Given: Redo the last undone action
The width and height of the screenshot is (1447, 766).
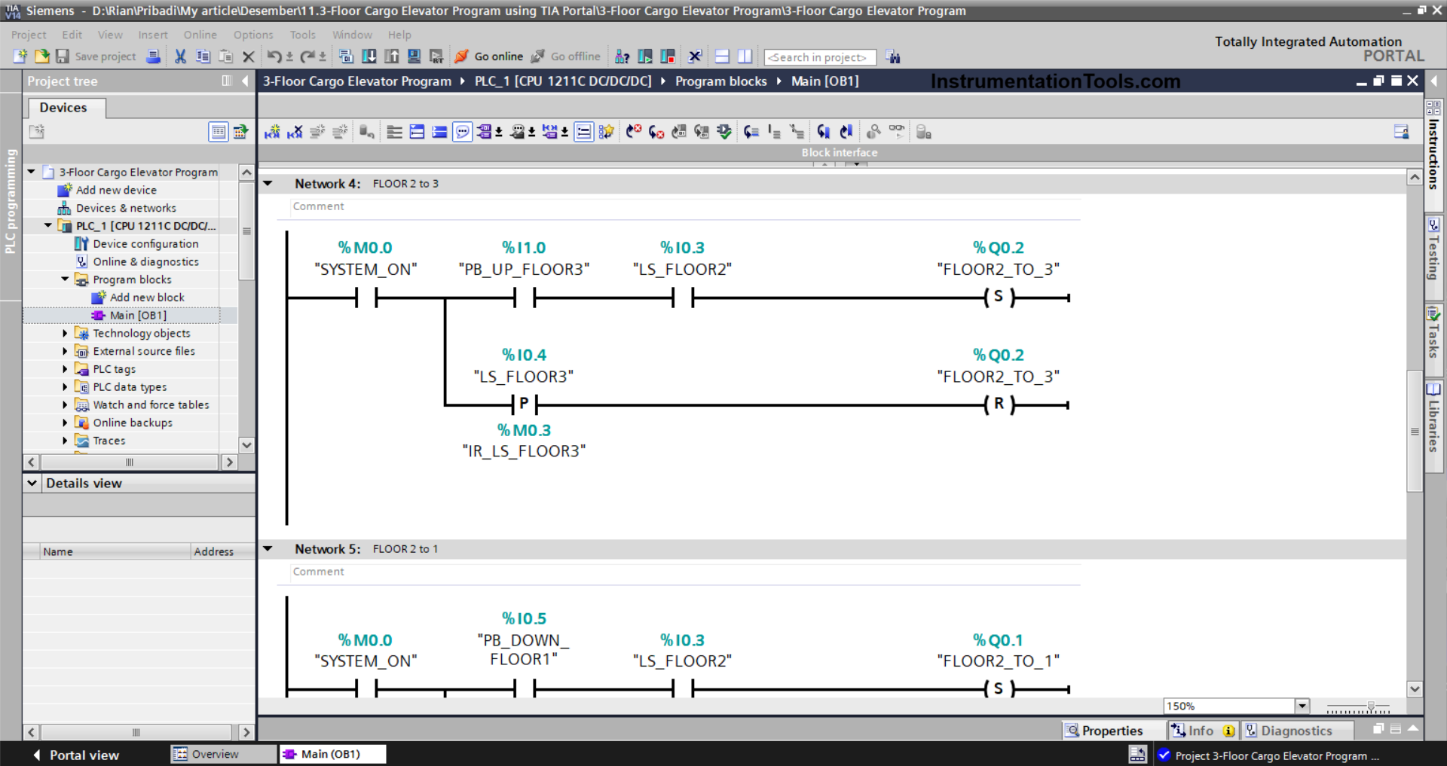Looking at the screenshot, I should click(x=307, y=56).
